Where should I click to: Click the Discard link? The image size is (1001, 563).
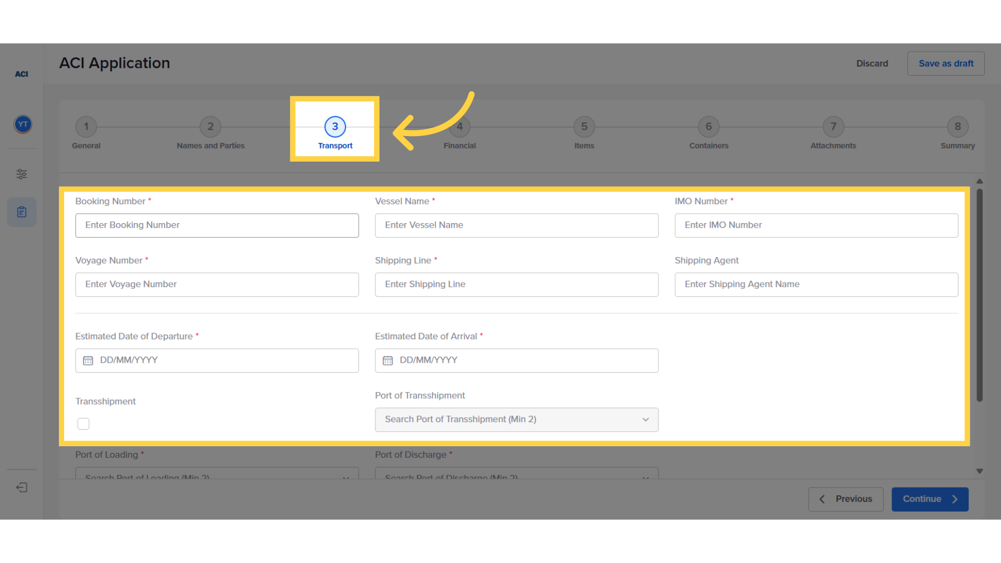tap(872, 64)
